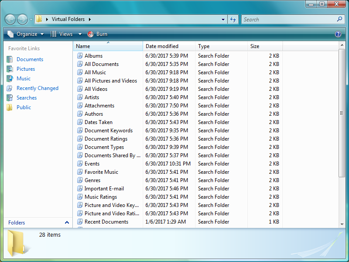
Task: Select the Picture and Video Rati... item
Action: click(x=112, y=214)
